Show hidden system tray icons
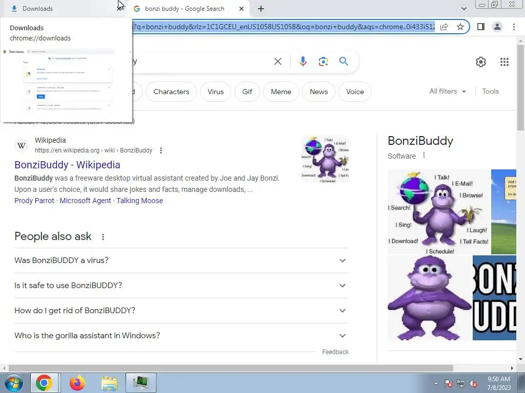The height and width of the screenshot is (393, 525). (x=436, y=383)
